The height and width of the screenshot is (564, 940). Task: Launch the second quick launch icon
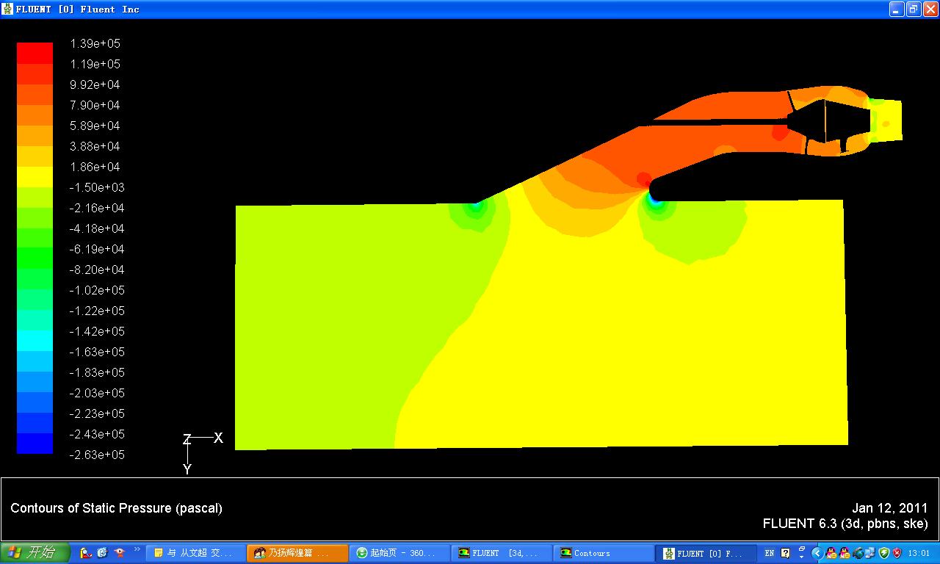pos(102,553)
